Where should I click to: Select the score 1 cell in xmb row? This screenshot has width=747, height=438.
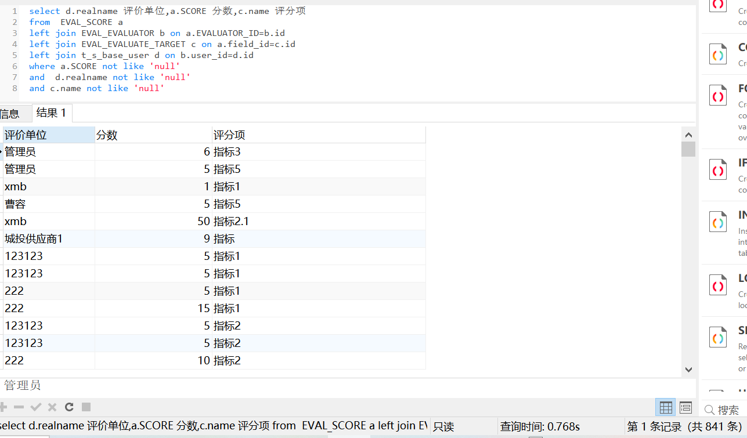[153, 187]
